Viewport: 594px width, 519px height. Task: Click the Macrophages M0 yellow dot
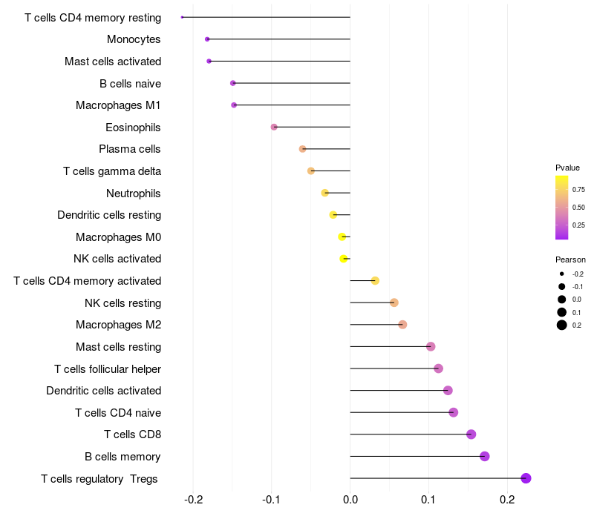pos(342,237)
